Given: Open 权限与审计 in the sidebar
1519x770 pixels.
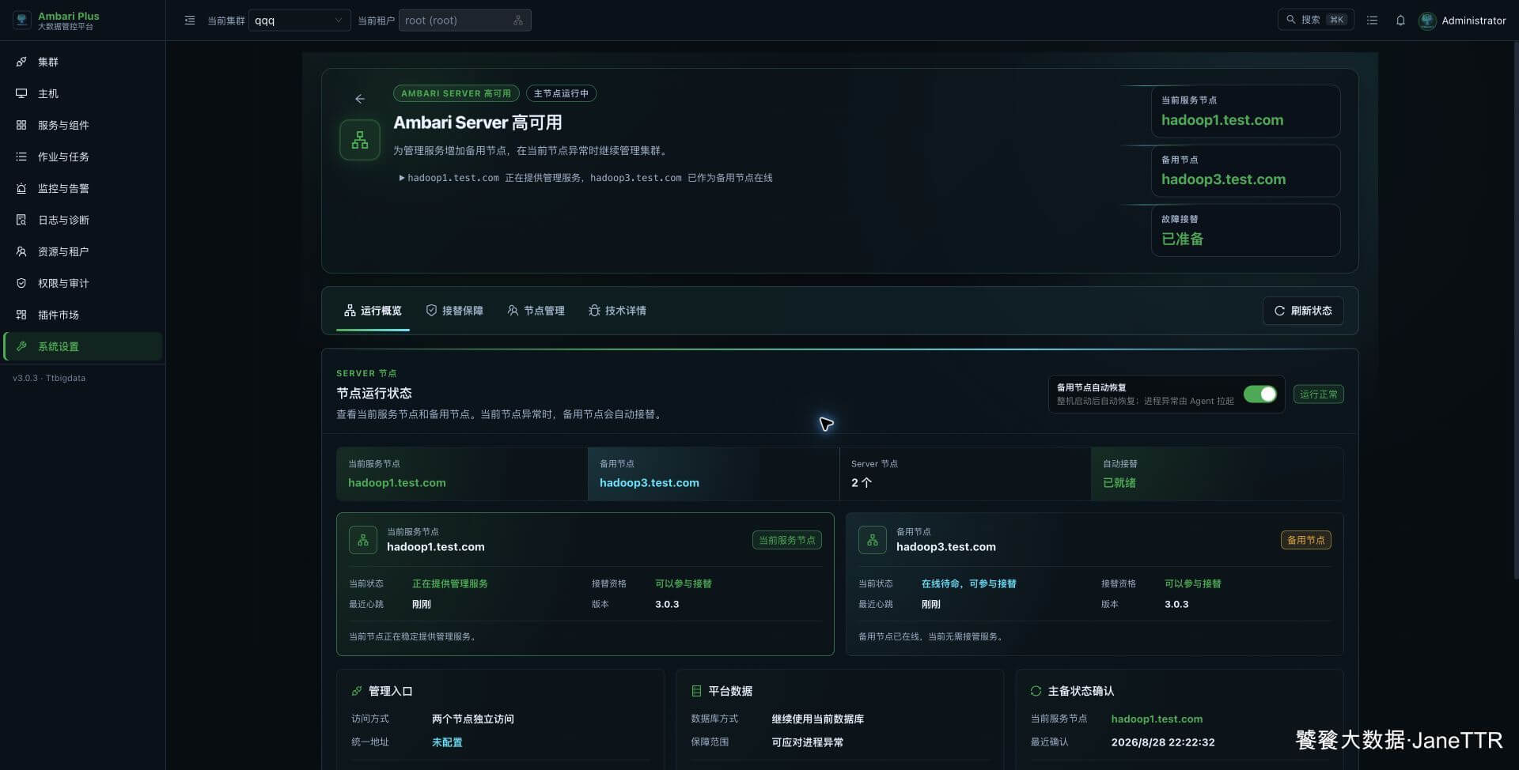Looking at the screenshot, I should [x=82, y=283].
